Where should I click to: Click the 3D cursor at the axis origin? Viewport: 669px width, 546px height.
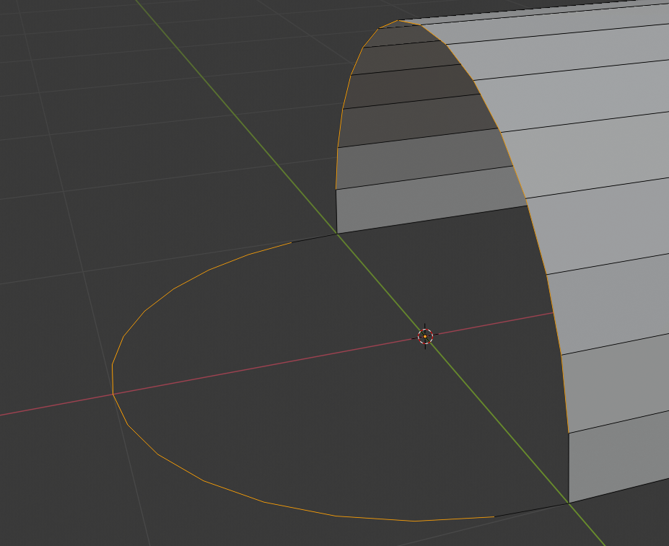pos(425,336)
